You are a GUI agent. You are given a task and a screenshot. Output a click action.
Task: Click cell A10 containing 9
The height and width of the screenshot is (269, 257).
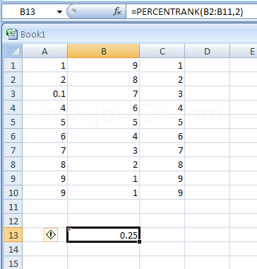tap(44, 193)
